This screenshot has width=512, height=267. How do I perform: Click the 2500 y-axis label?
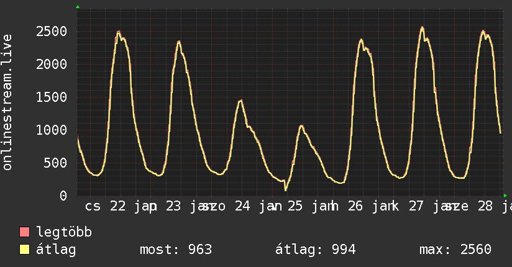52,32
